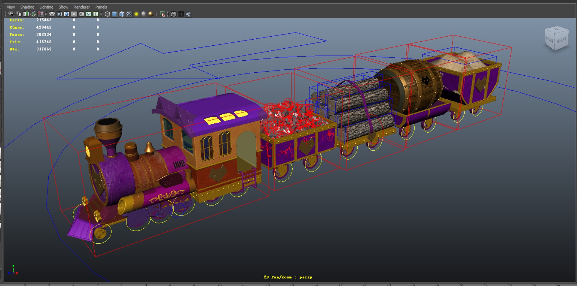The image size is (577, 286).
Task: Open the Lighting menu
Action: click(46, 7)
